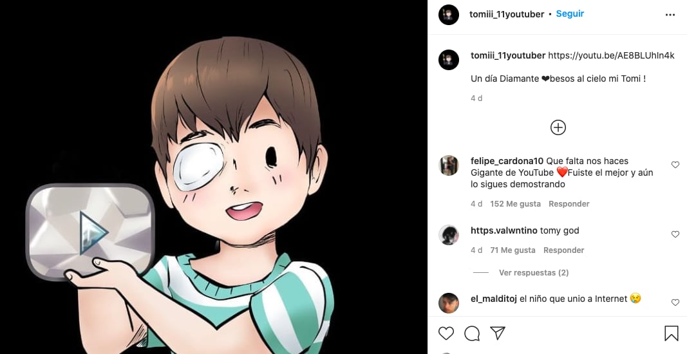Like https.valwntino's comment
687x354 pixels.
tap(675, 235)
